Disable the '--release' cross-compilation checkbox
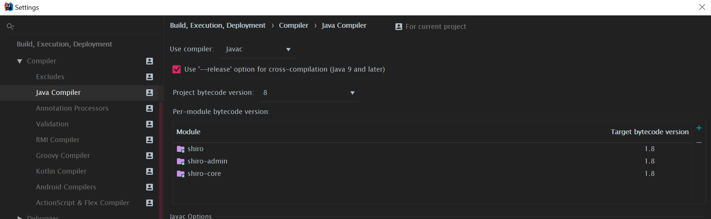Viewport: 711px width, 219px height. point(177,69)
